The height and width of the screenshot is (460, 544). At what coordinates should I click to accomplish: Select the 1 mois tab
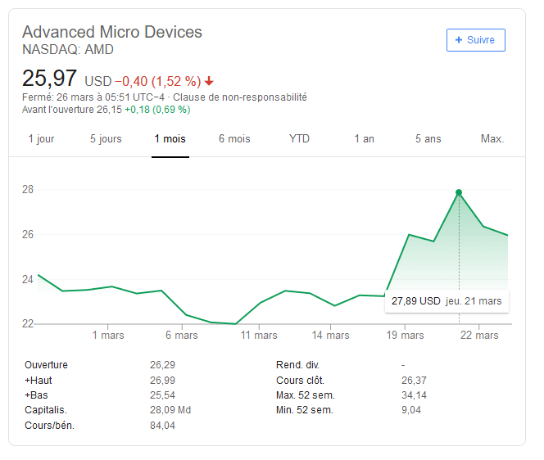pyautogui.click(x=170, y=139)
